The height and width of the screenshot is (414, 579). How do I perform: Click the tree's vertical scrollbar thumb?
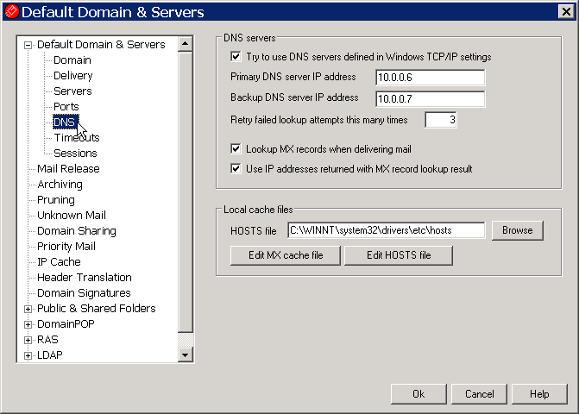[x=185, y=191]
